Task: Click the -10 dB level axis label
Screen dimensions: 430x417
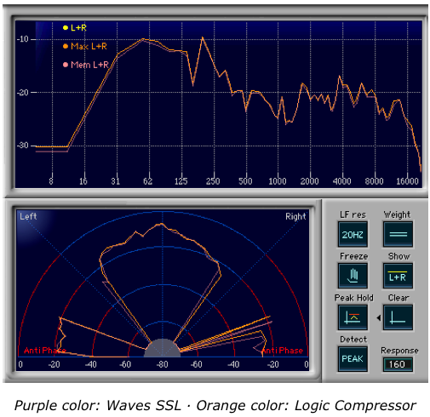Action: tap(23, 39)
